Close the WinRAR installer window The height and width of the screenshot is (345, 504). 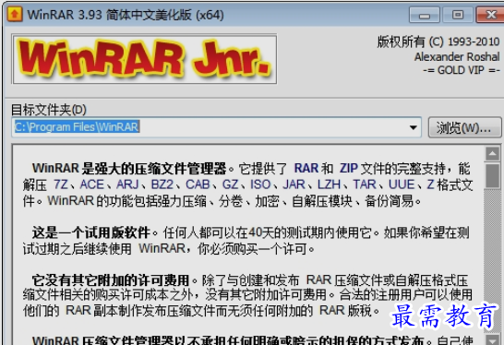(490, 15)
